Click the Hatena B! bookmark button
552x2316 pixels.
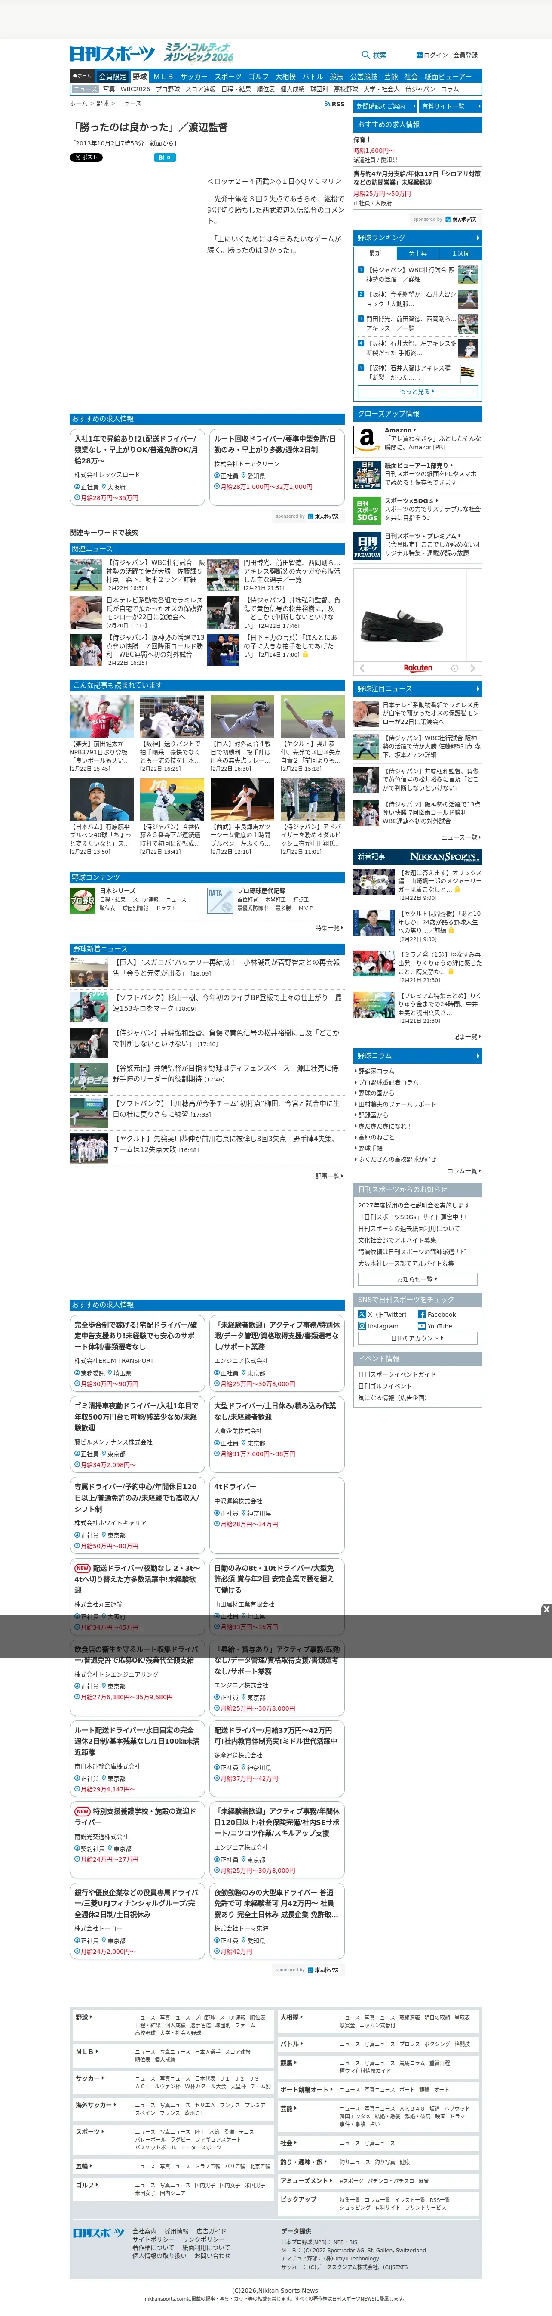coord(164,157)
